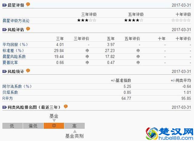Select the 偏低 risk level block
This screenshot has width=194, height=141.
click(x=33, y=126)
